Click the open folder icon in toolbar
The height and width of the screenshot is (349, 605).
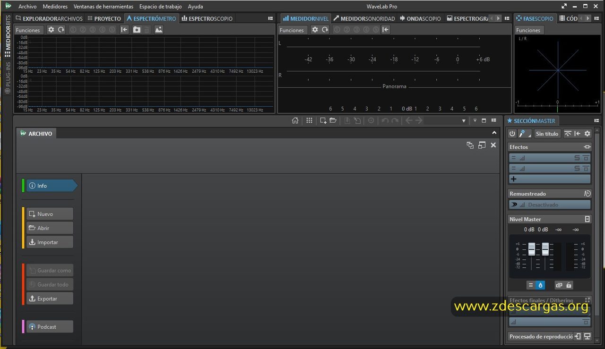pos(333,120)
